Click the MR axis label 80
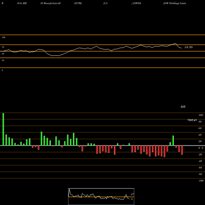 pos(200,122)
